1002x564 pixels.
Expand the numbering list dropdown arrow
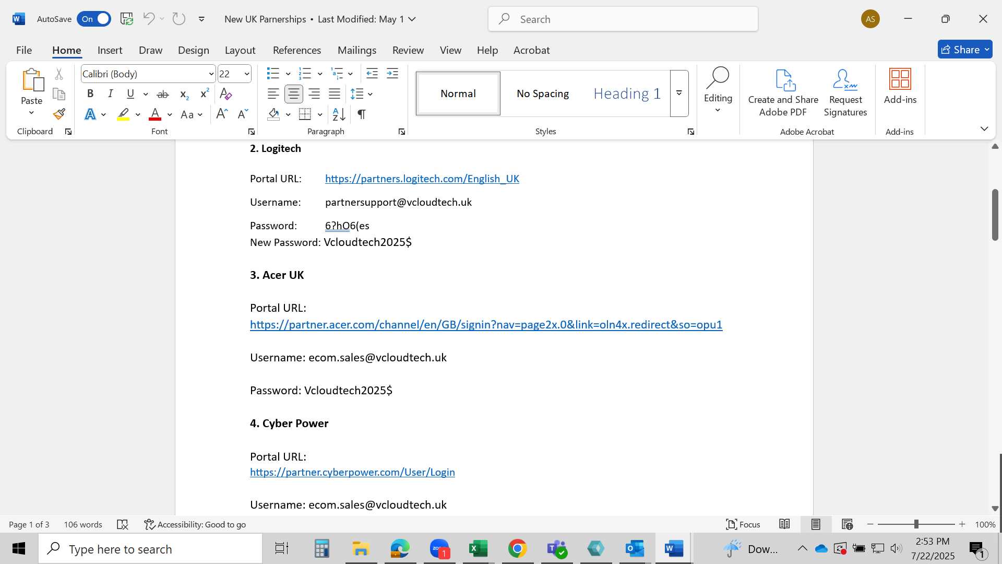click(x=320, y=74)
